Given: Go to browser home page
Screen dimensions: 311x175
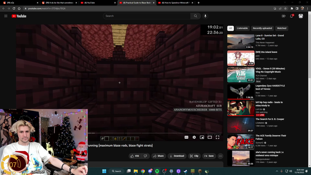Looking at the screenshot, I should pos(19,9).
